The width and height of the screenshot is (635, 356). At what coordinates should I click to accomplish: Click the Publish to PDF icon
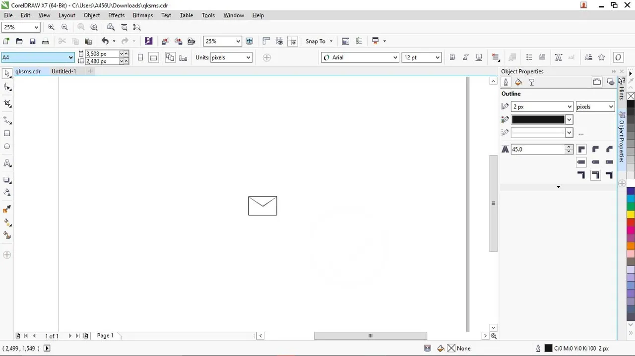tap(191, 41)
